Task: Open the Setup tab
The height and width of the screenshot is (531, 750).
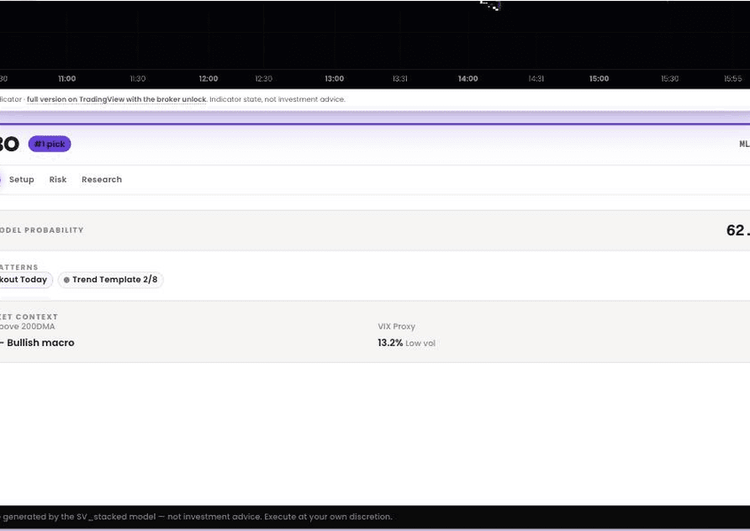Action: click(22, 179)
